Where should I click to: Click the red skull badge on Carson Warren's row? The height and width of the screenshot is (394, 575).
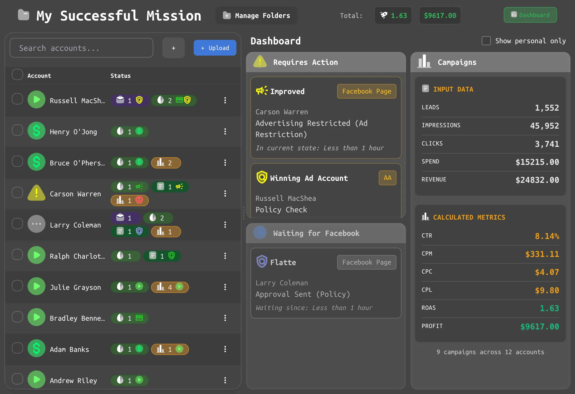tap(139, 200)
